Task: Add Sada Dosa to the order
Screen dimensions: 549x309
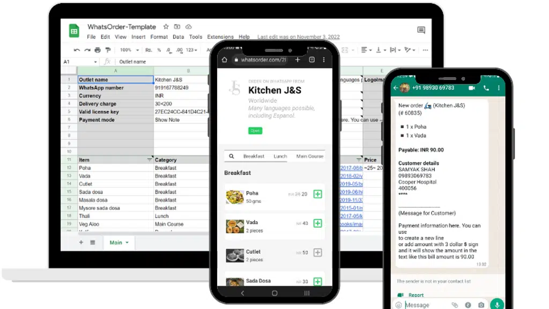Action: point(317,281)
